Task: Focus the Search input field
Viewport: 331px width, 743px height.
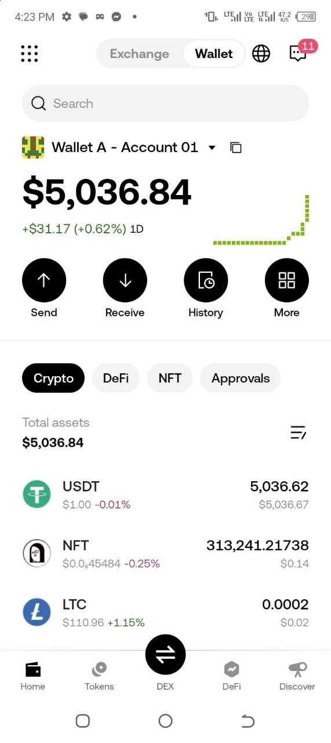Action: (x=165, y=103)
